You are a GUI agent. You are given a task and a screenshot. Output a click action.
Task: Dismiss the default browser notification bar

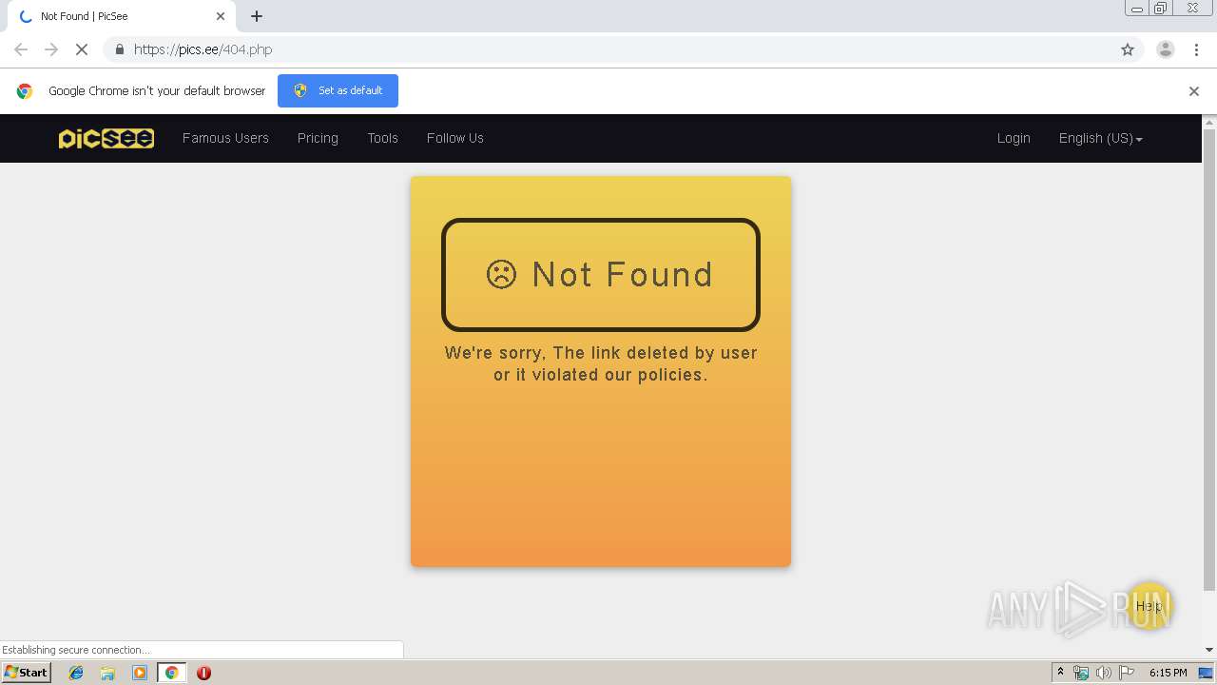1194,91
